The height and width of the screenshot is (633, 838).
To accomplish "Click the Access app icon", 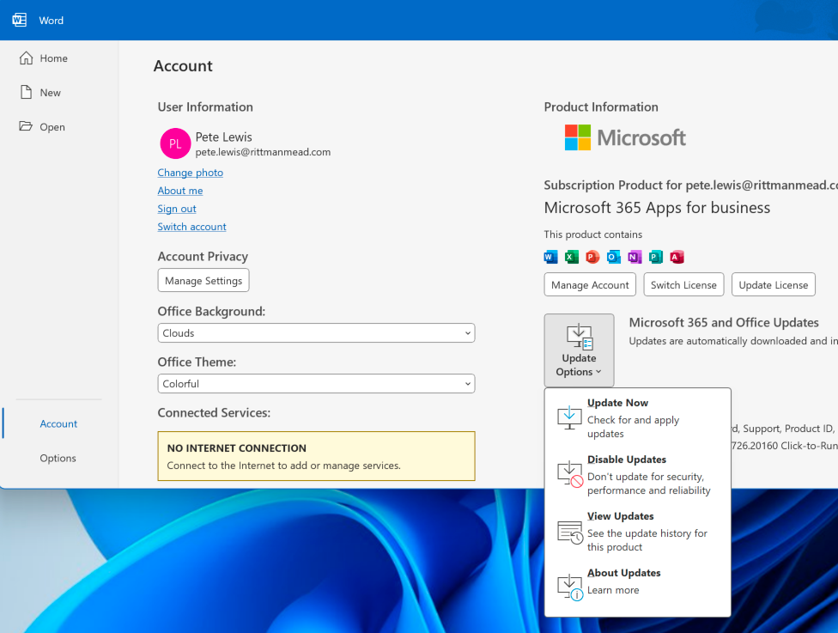I will [x=677, y=257].
